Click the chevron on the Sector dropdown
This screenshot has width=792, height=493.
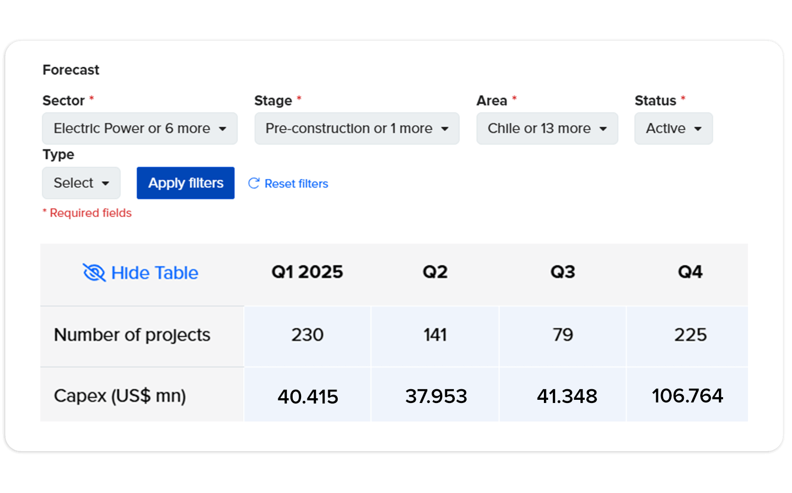pos(223,128)
